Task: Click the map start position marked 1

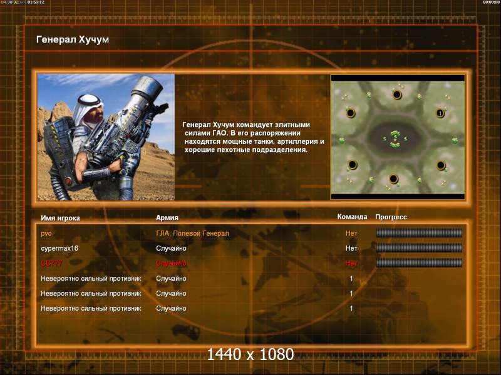Action: coord(440,113)
